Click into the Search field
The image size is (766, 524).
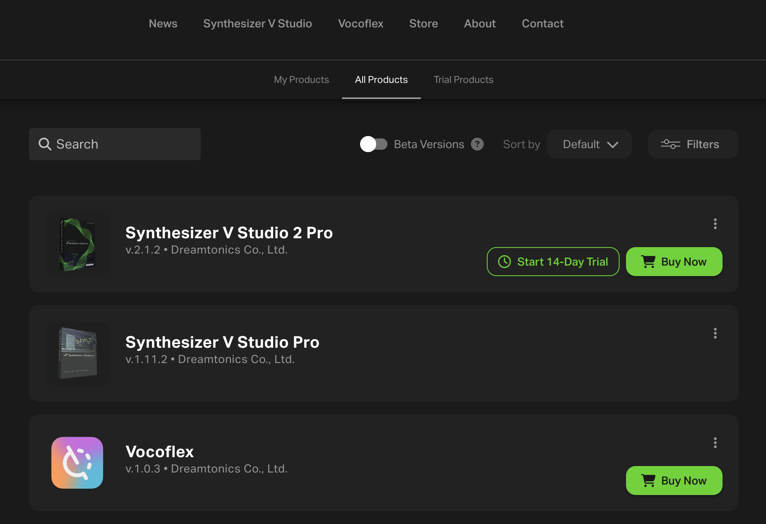(x=115, y=144)
